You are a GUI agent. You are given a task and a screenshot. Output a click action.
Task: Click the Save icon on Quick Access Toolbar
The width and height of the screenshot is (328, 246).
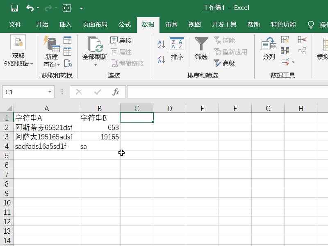tap(15, 7)
